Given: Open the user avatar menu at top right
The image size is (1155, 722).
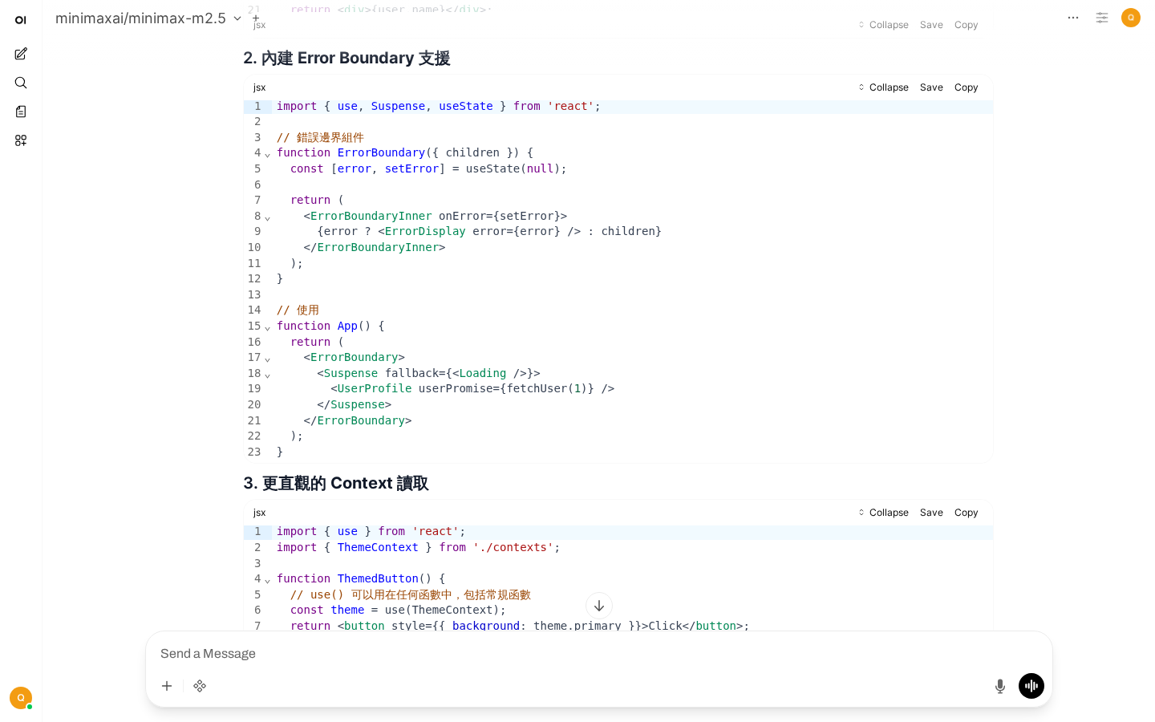Looking at the screenshot, I should coord(1131,18).
